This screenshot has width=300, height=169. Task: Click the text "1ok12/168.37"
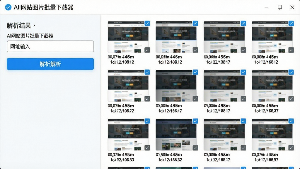(x=266, y=111)
